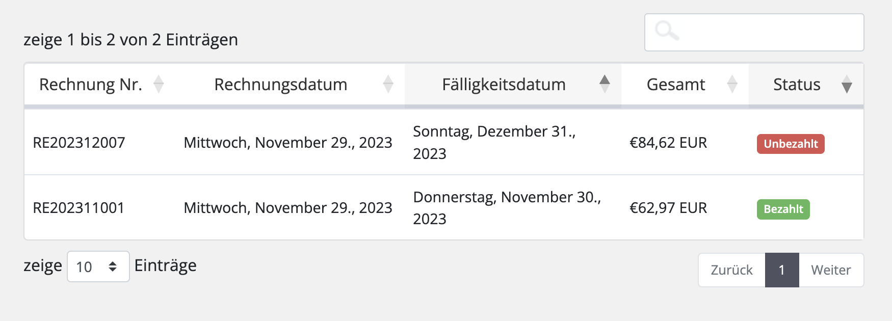The width and height of the screenshot is (892, 321).
Task: Click sort arrows beside Rechnung Nr.
Action: tap(159, 84)
